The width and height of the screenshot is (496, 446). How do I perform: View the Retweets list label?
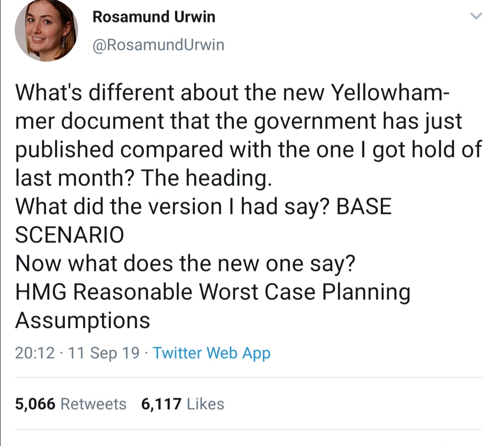click(x=93, y=404)
